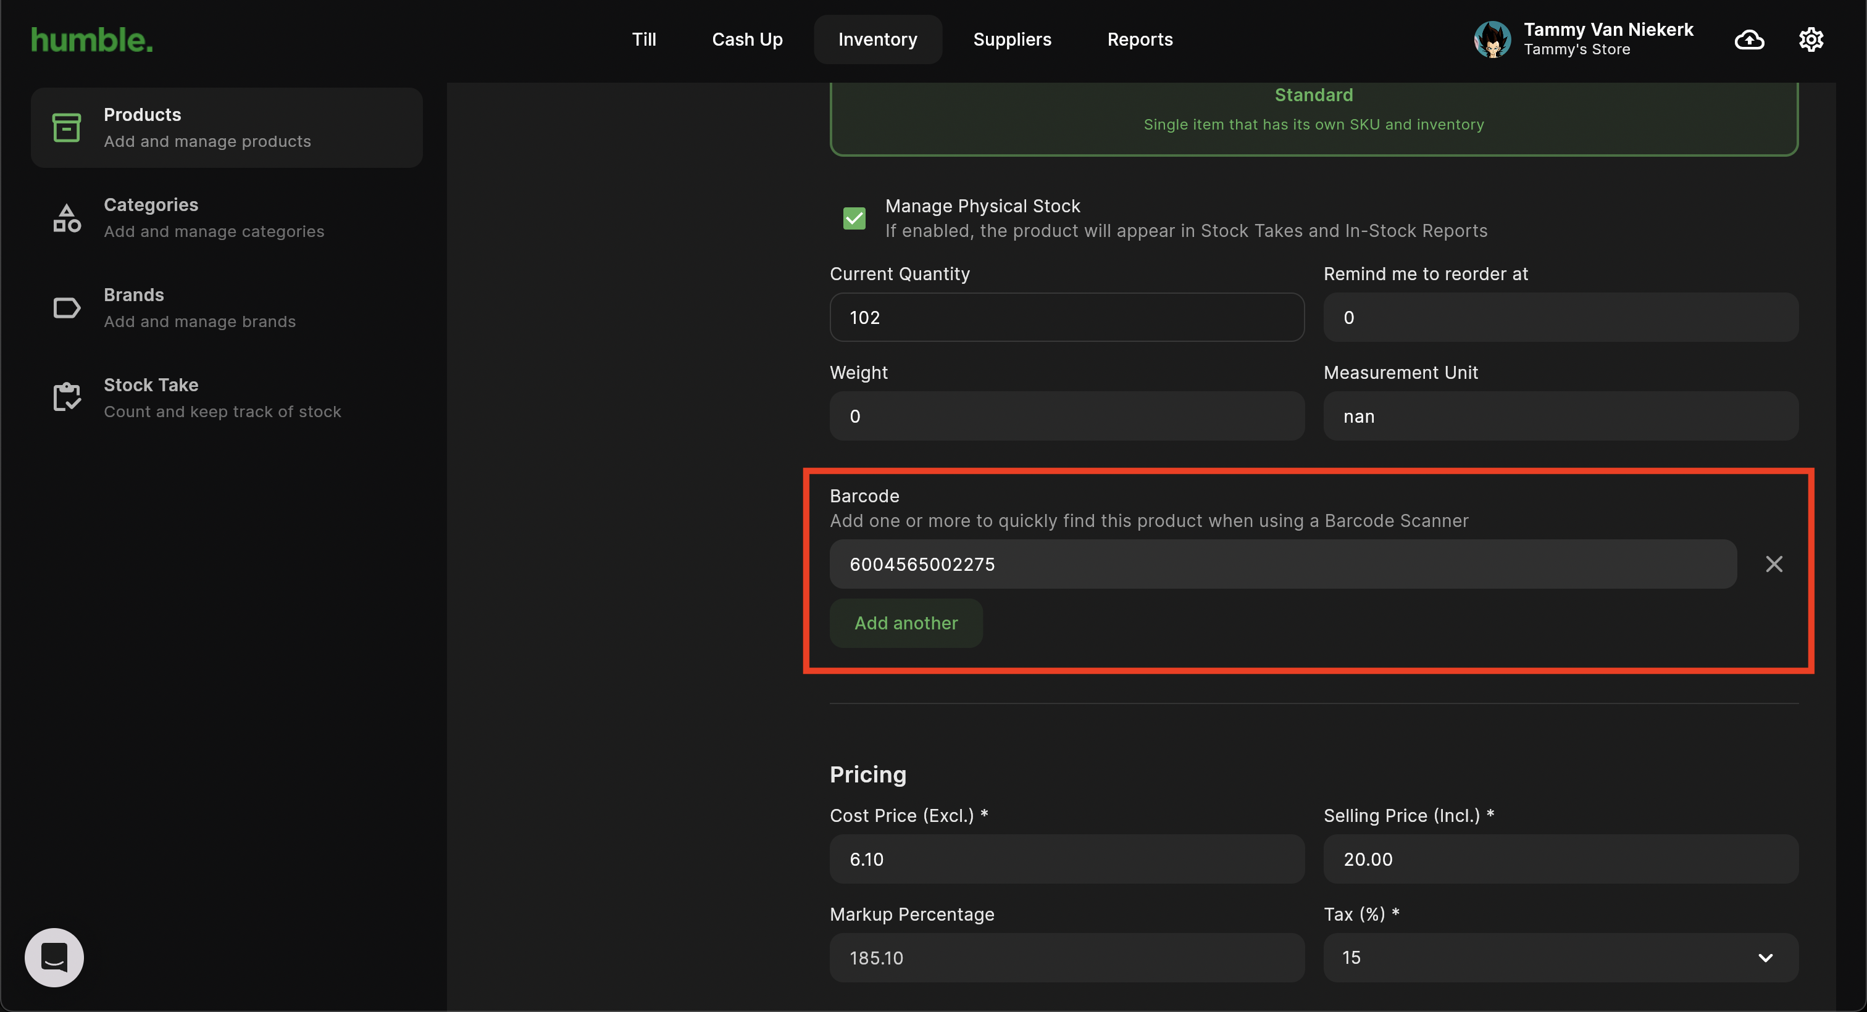Uncheck Manage Physical Stock checkbox
1867x1012 pixels.
point(854,218)
